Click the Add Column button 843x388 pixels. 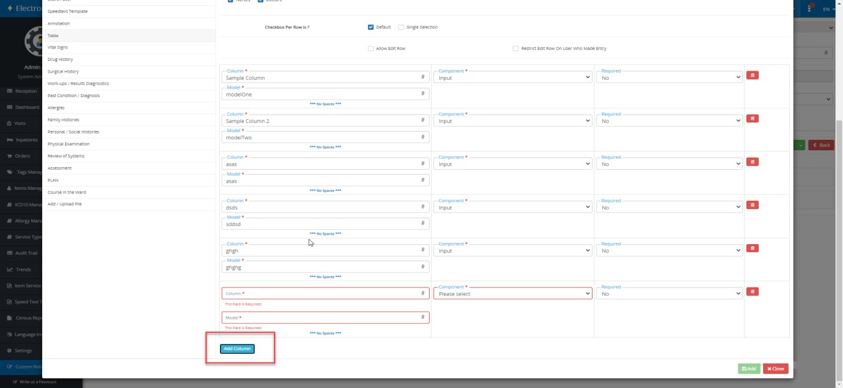coord(237,348)
